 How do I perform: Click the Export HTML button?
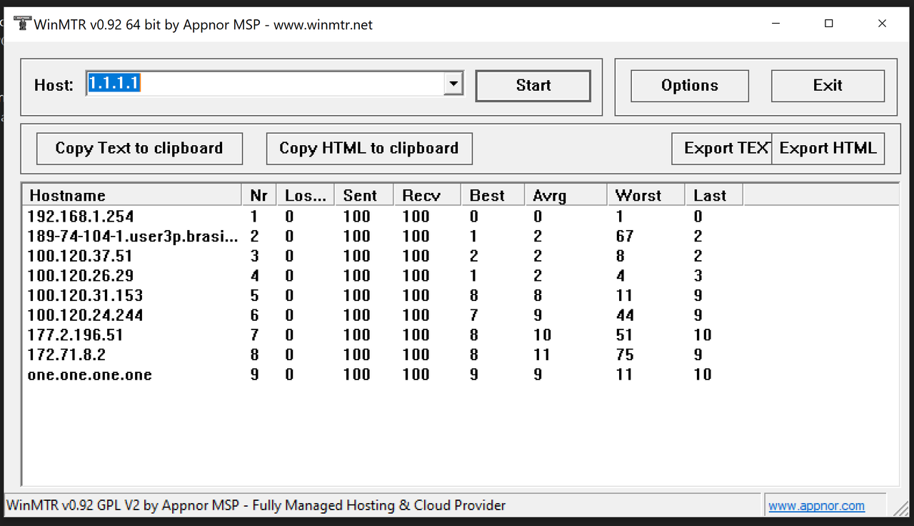pyautogui.click(x=828, y=149)
